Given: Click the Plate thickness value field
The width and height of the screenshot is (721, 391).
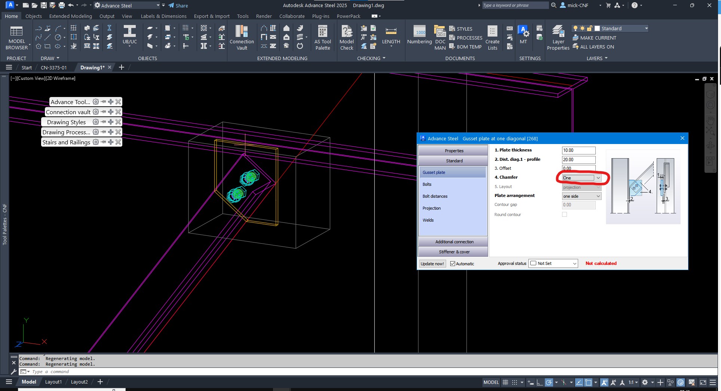Looking at the screenshot, I should click(x=578, y=150).
